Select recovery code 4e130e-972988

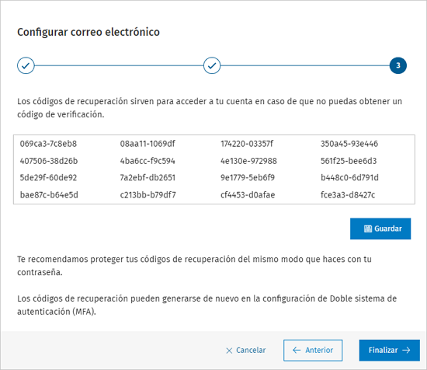[248, 161]
